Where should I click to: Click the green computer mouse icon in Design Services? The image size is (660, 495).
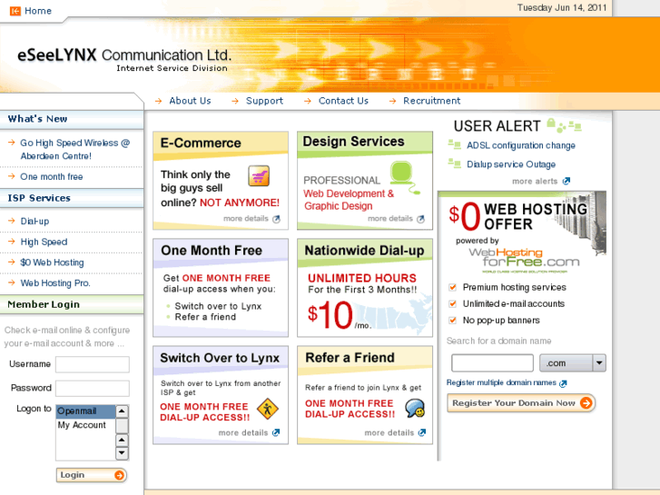click(405, 178)
